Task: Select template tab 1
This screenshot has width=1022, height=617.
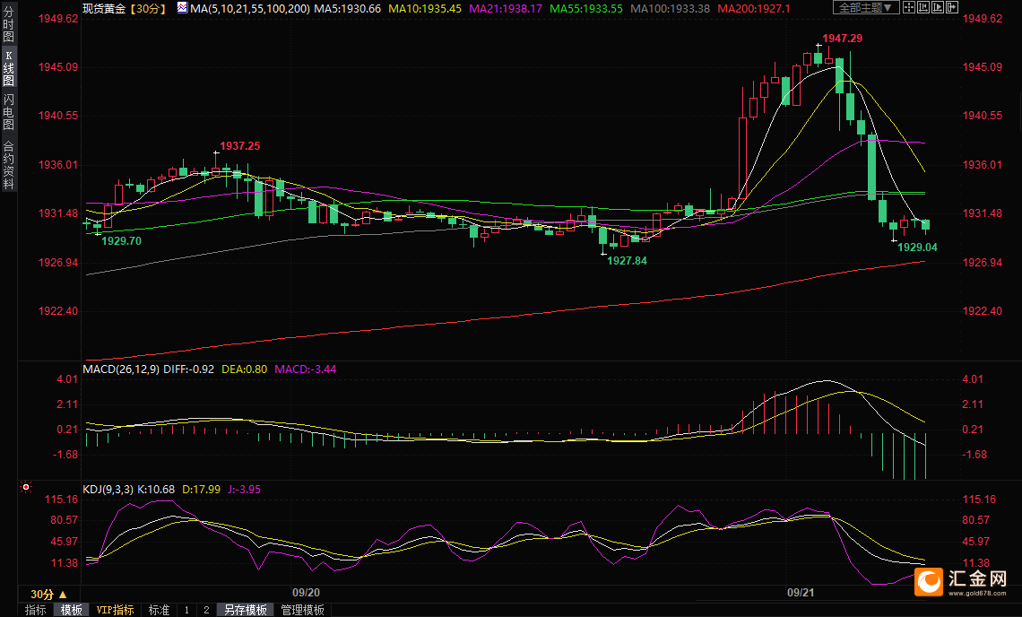Action: coord(186,610)
